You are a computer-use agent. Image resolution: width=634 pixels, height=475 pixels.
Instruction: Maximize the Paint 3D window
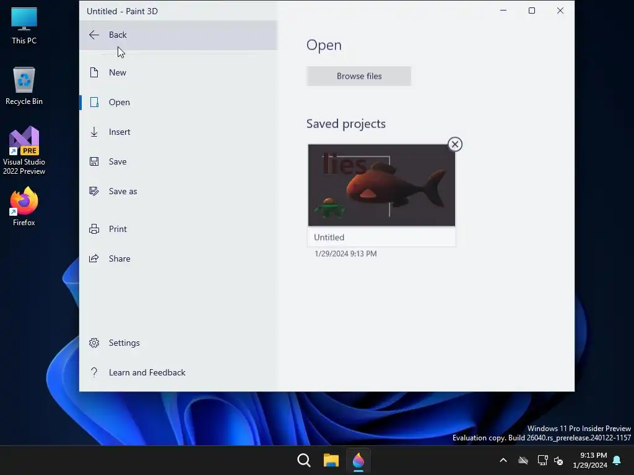pos(532,11)
